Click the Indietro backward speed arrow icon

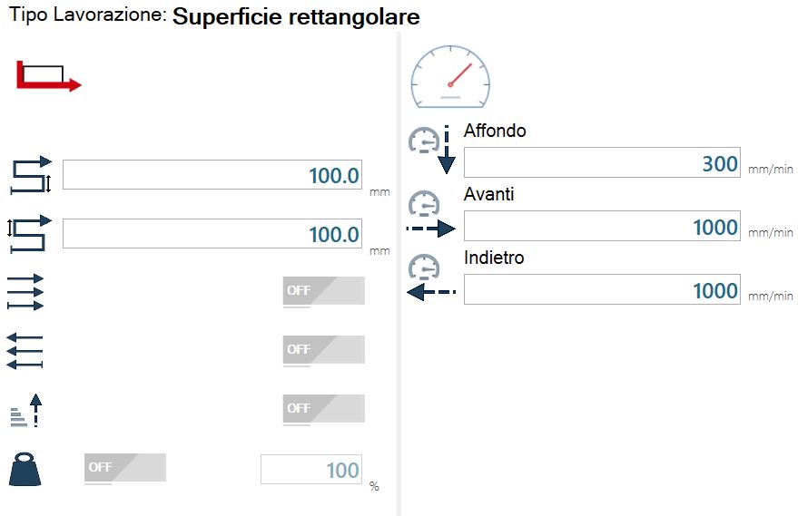[x=431, y=277]
